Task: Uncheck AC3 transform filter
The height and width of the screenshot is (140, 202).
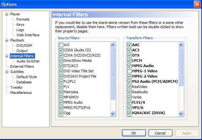Action: pos(129,50)
